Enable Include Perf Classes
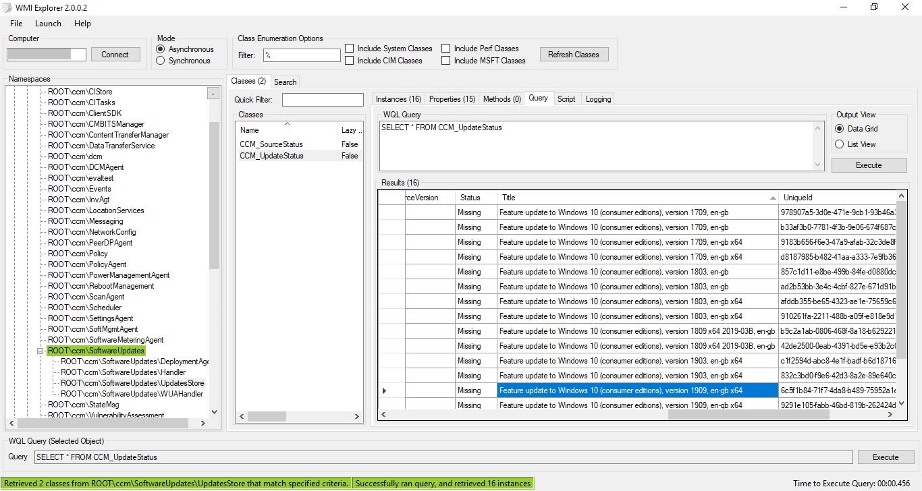Viewport: 922px width, 491px height. 445,48
